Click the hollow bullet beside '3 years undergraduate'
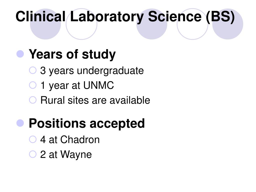 click(33, 70)
